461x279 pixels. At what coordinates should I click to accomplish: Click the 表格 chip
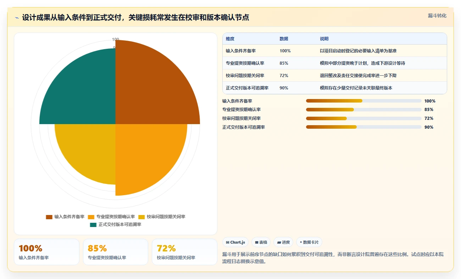[261, 242]
